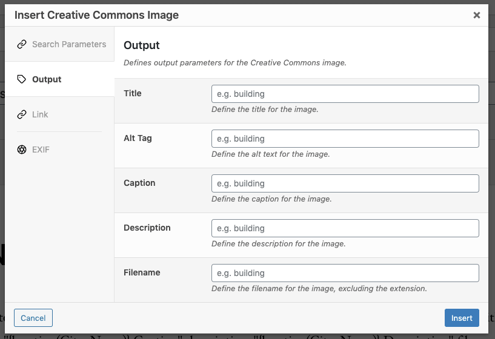This screenshot has width=495, height=339.
Task: Click the blue Insert button
Action: pyautogui.click(x=462, y=318)
